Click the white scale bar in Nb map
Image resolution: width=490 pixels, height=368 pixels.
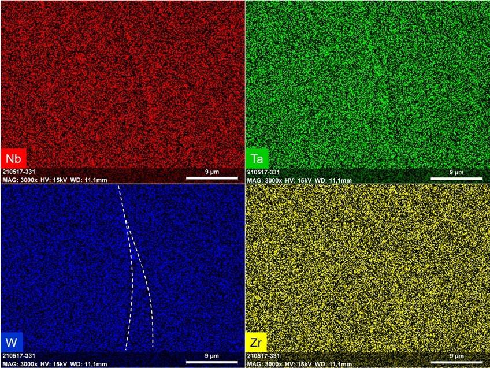point(212,178)
